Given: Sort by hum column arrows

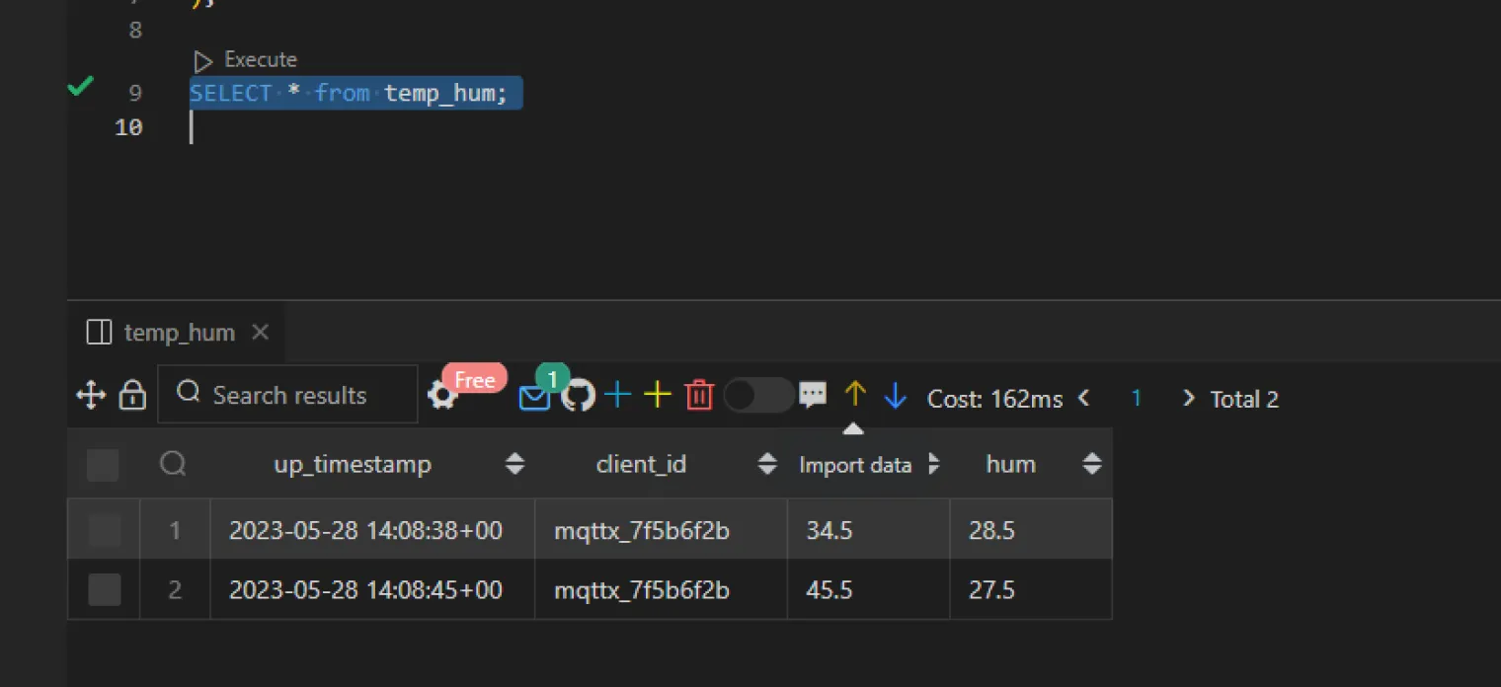Looking at the screenshot, I should 1091,464.
